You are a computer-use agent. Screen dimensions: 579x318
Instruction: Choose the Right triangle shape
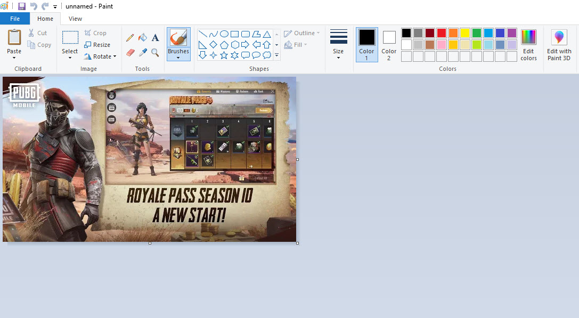tap(203, 45)
